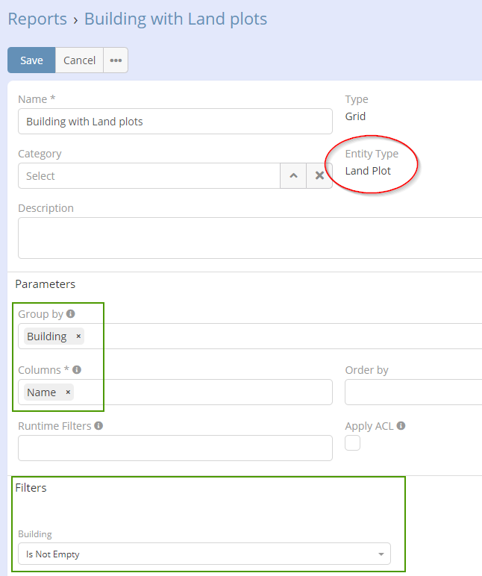This screenshot has height=576, width=482.
Task: Click into the Order by field
Action: click(x=413, y=392)
